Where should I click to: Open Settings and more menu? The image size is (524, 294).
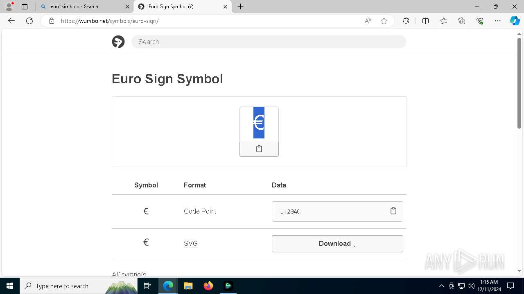[x=498, y=21]
